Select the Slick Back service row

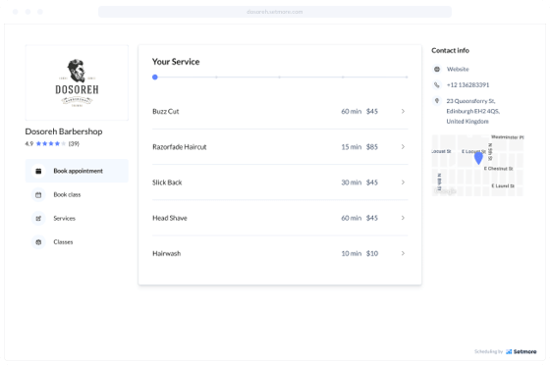280,182
